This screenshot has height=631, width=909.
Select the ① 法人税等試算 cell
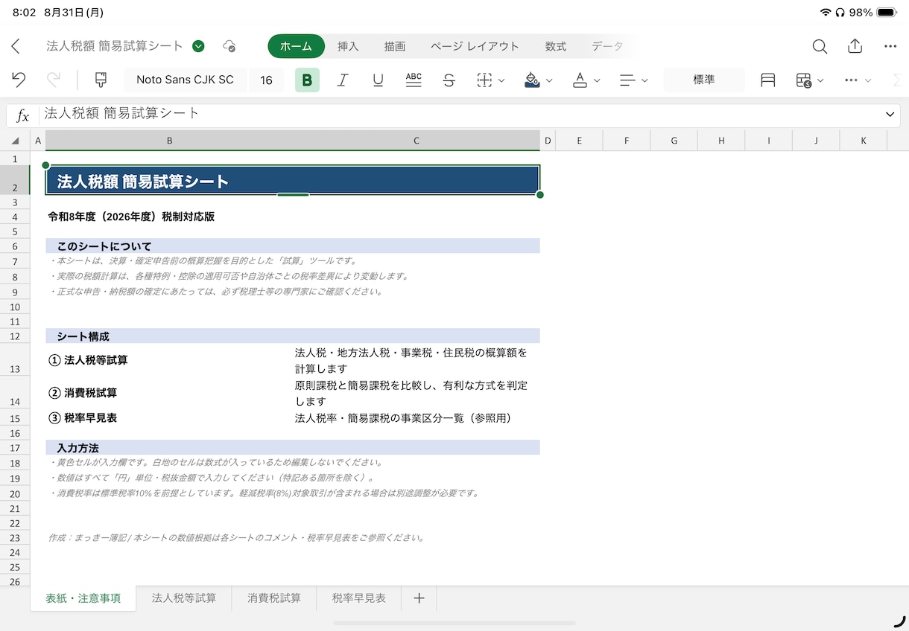(x=169, y=360)
